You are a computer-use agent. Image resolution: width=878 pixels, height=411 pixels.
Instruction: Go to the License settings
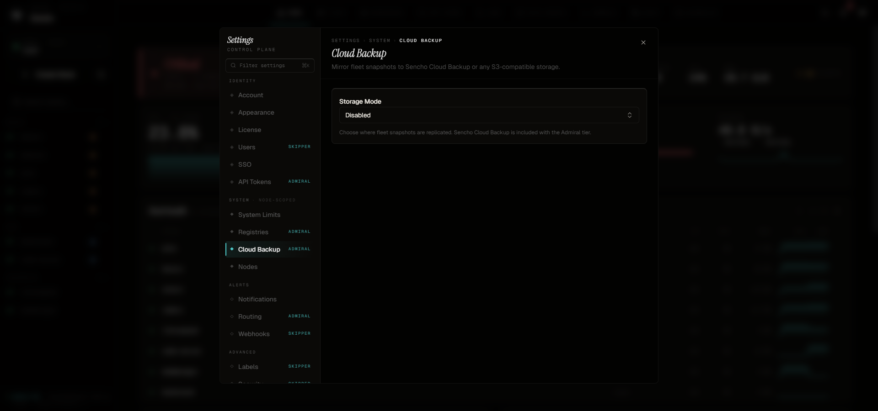tap(270, 130)
